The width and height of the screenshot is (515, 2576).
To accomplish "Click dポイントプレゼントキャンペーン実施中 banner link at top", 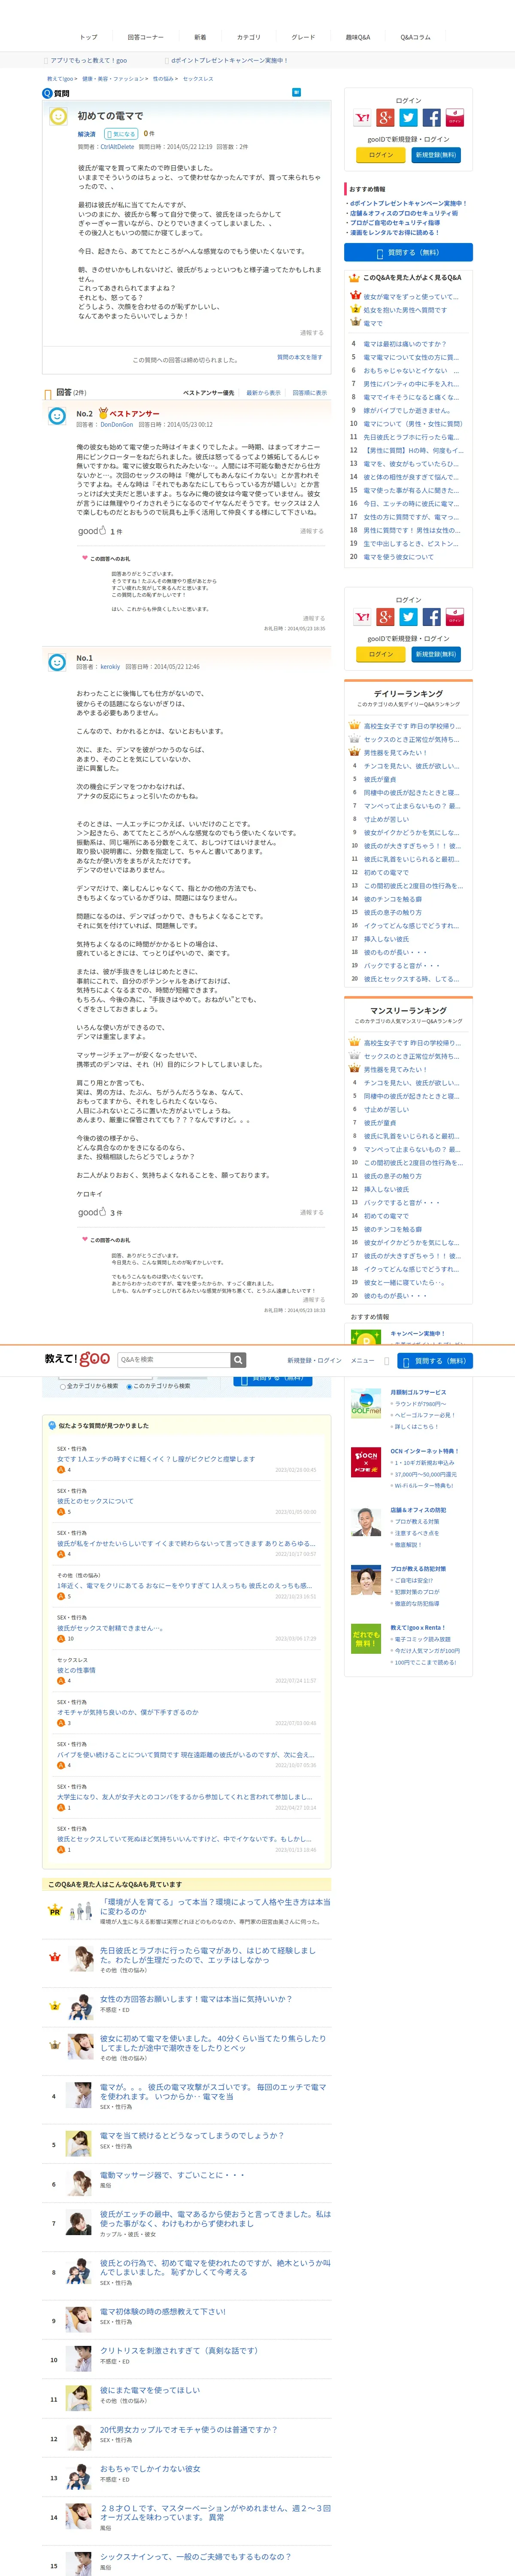I will coord(229,60).
